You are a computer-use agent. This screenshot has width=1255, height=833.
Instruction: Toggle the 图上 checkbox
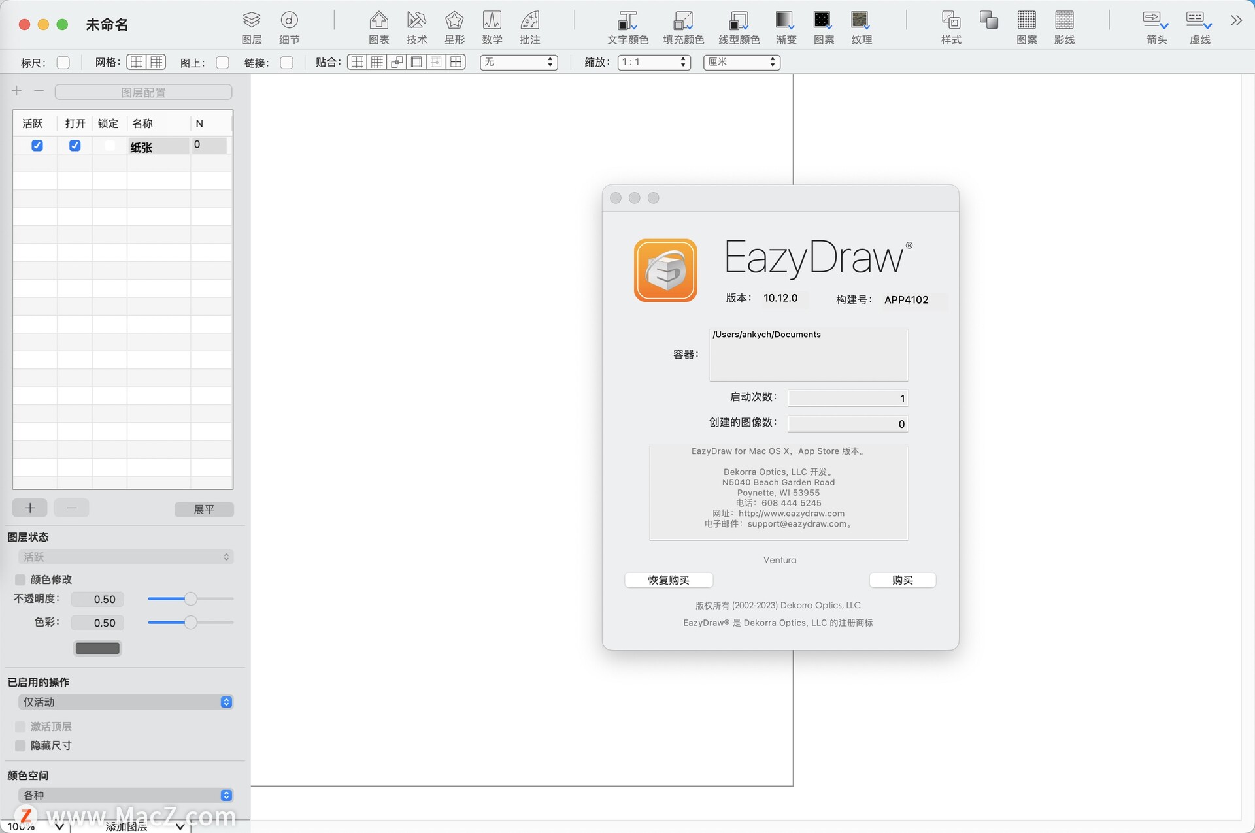coord(222,63)
